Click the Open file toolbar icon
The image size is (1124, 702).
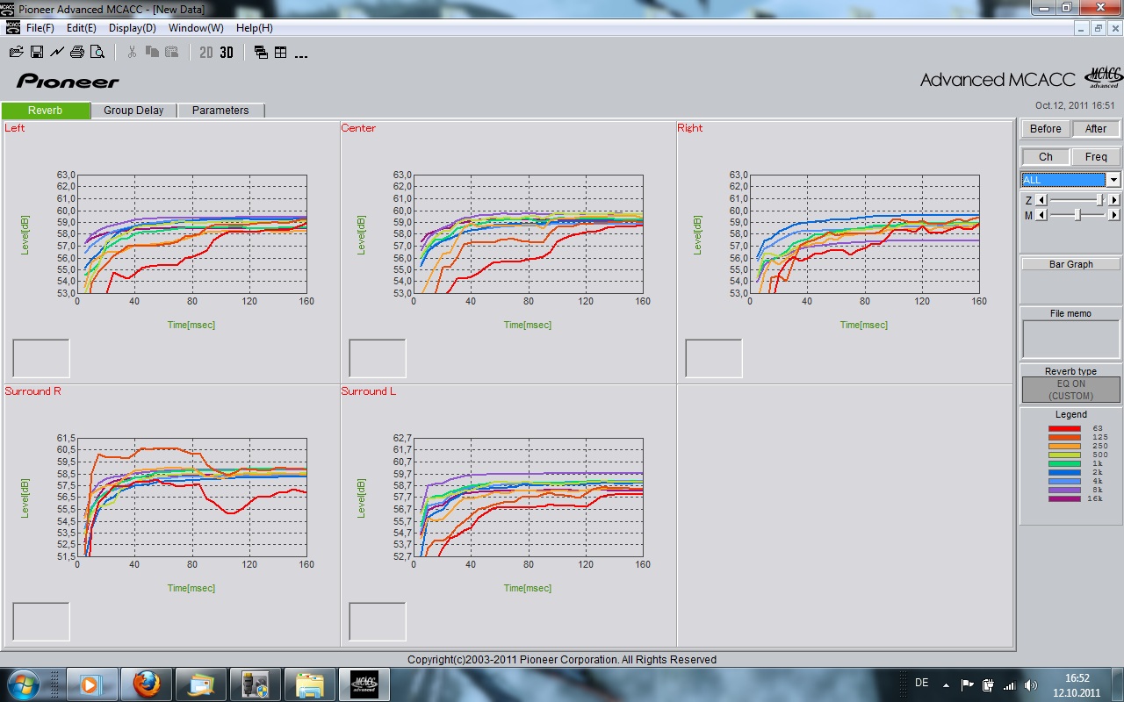coord(16,53)
